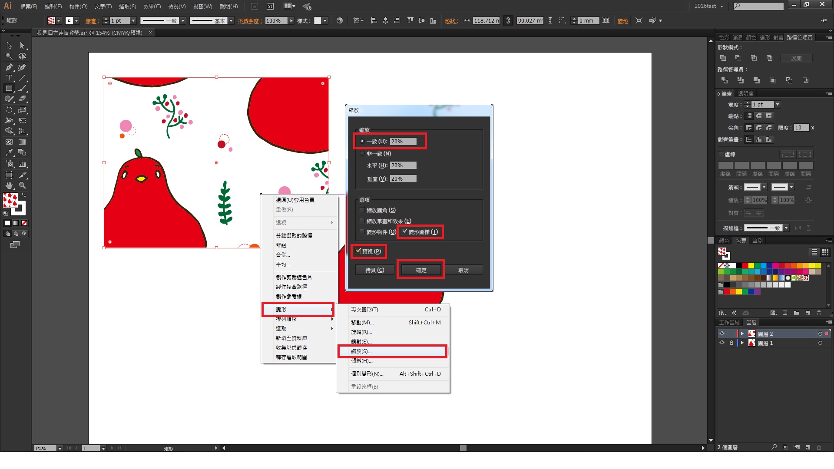Select the Hand tool
The image size is (834, 469).
coord(9,185)
